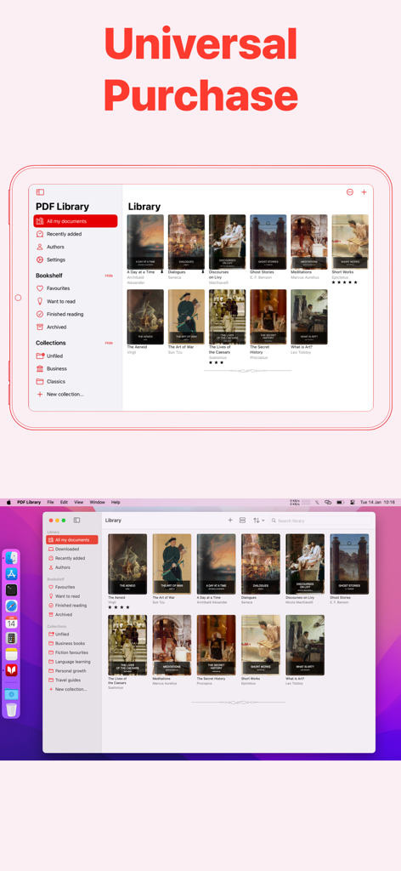Viewport: 401px width, 871px height.
Task: Open the File menu
Action: pos(50,502)
